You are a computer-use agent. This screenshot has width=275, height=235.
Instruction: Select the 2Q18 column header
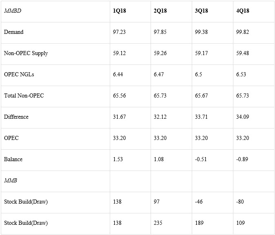tap(160, 11)
